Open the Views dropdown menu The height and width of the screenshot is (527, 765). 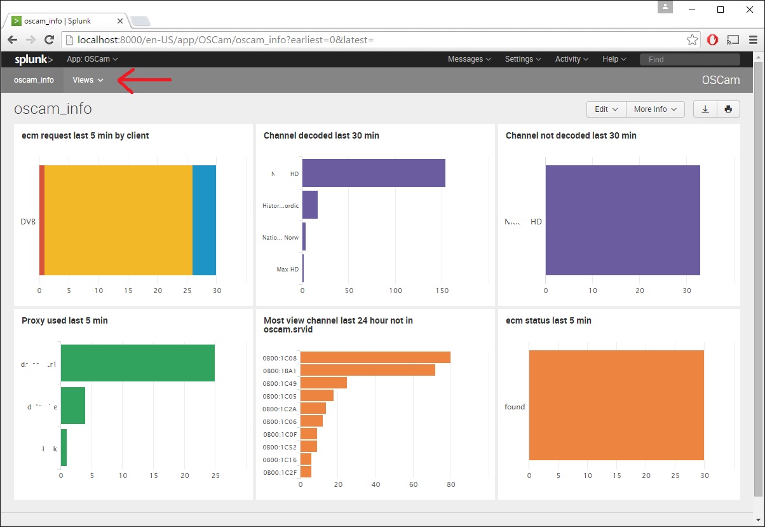88,80
